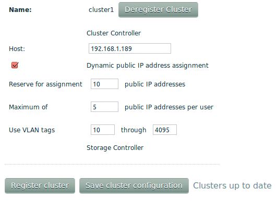Viewport: 277px width, 201px height.
Task: Focus the Host IP address field
Action: 130,48
